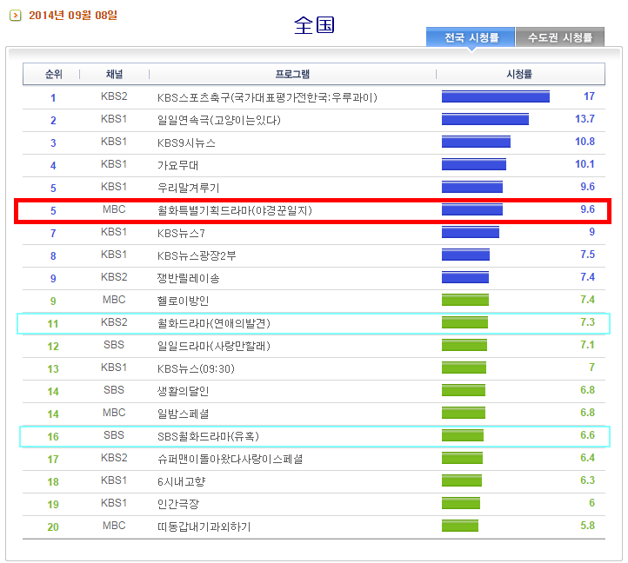This screenshot has height=563, width=628.
Task: Click the rating value 13.7
Action: (x=585, y=119)
